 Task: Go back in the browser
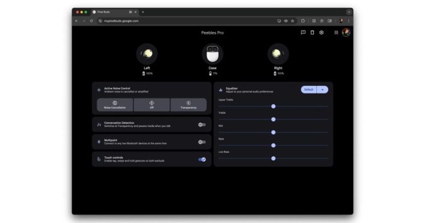click(x=77, y=21)
